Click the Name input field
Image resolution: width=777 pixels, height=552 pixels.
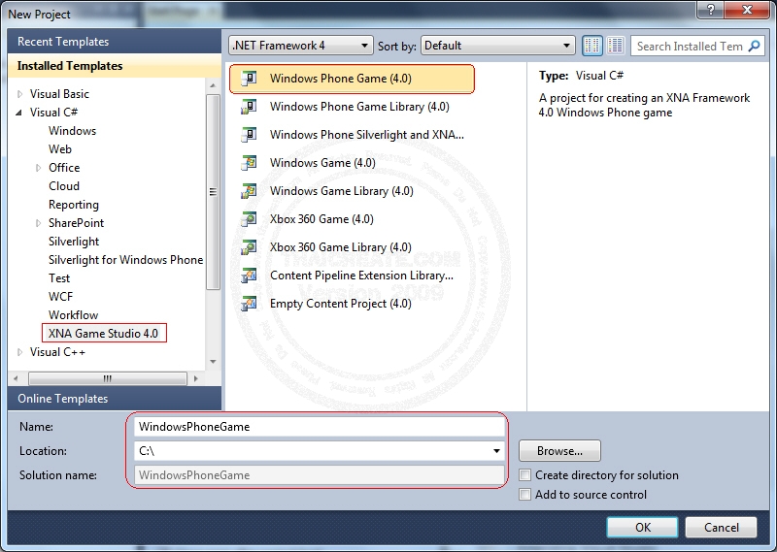point(320,427)
